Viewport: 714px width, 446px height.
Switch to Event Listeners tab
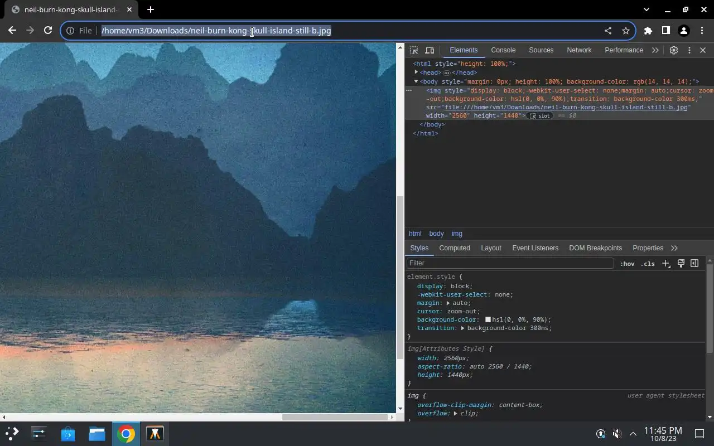535,248
